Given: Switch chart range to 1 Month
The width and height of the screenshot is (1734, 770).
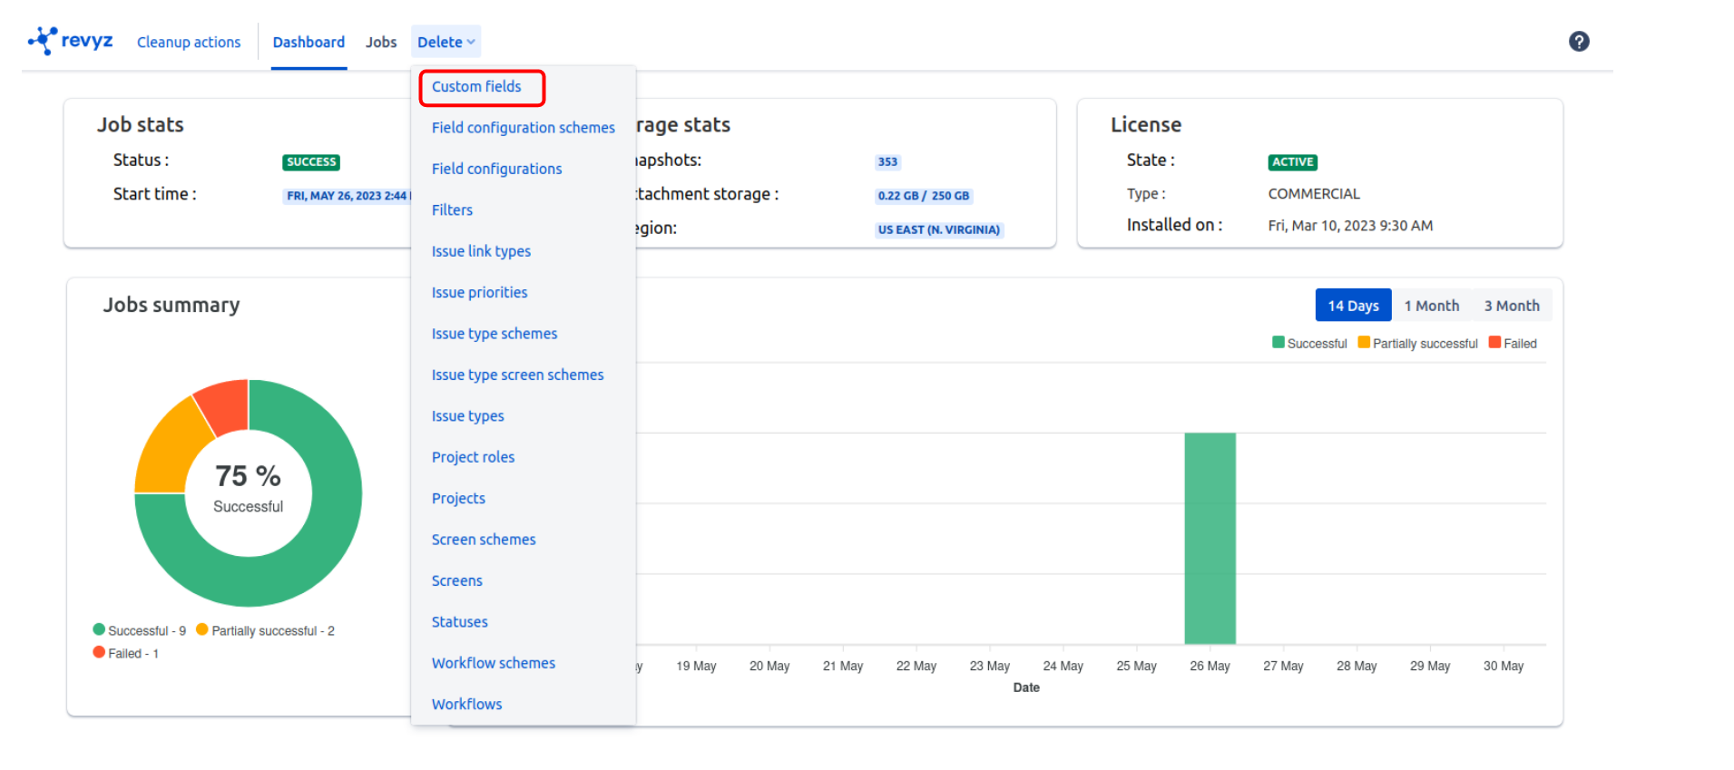Looking at the screenshot, I should 1431,307.
